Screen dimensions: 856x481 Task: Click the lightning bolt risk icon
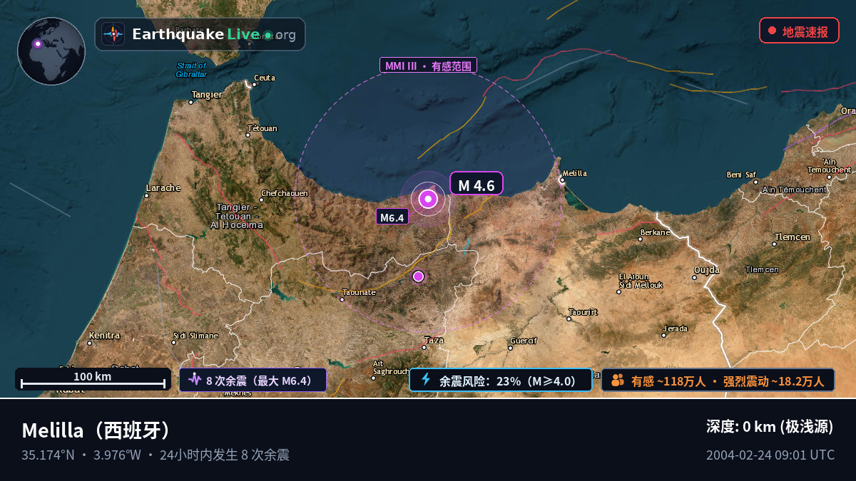click(426, 380)
